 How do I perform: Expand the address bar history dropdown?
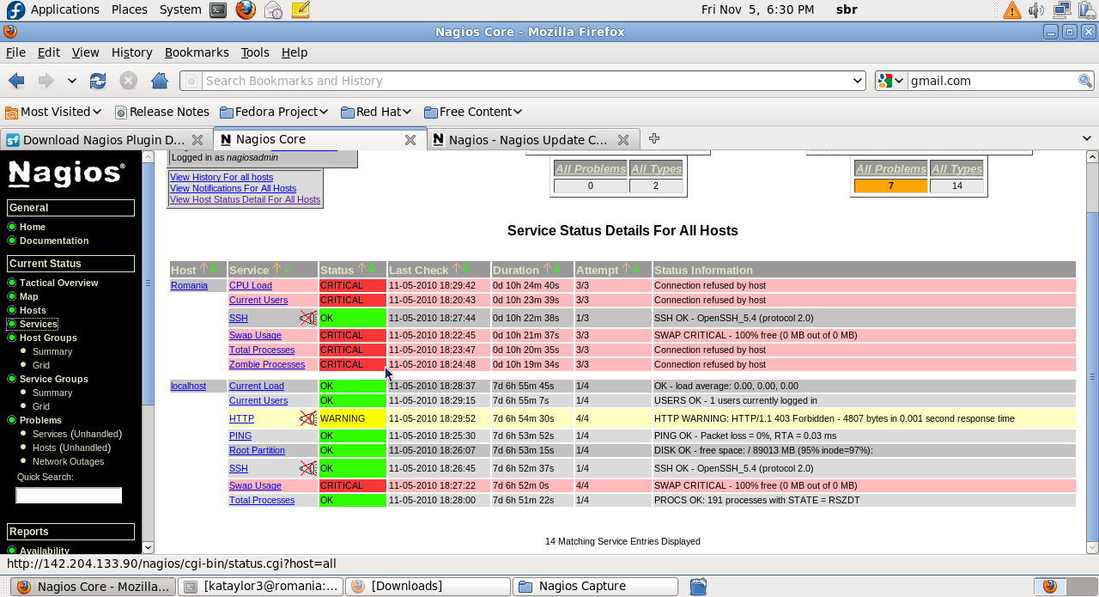(857, 81)
